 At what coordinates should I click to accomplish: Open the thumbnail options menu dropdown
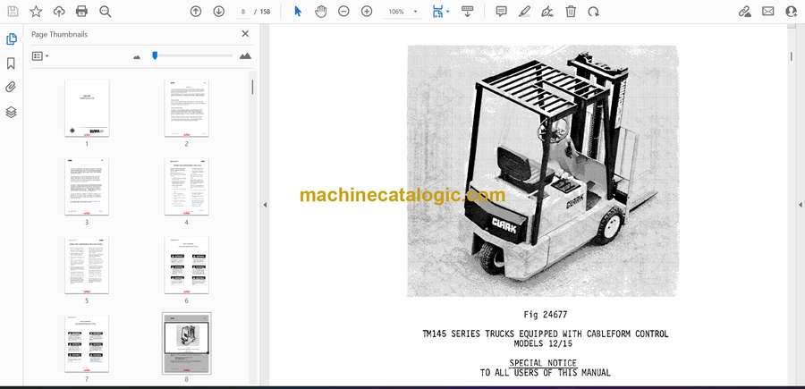pyautogui.click(x=40, y=56)
